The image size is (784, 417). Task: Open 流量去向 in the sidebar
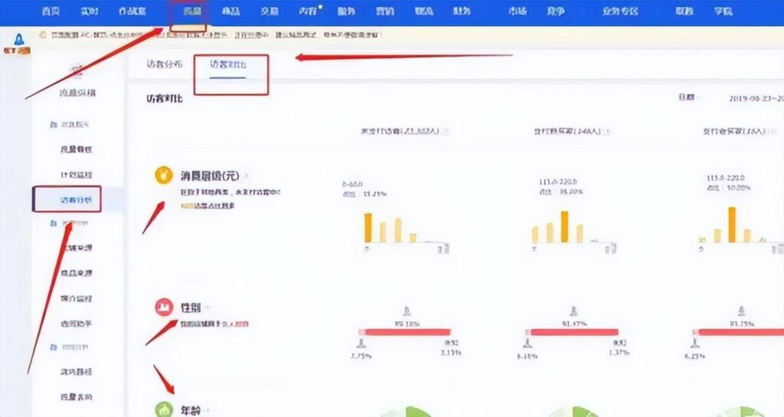click(x=77, y=396)
